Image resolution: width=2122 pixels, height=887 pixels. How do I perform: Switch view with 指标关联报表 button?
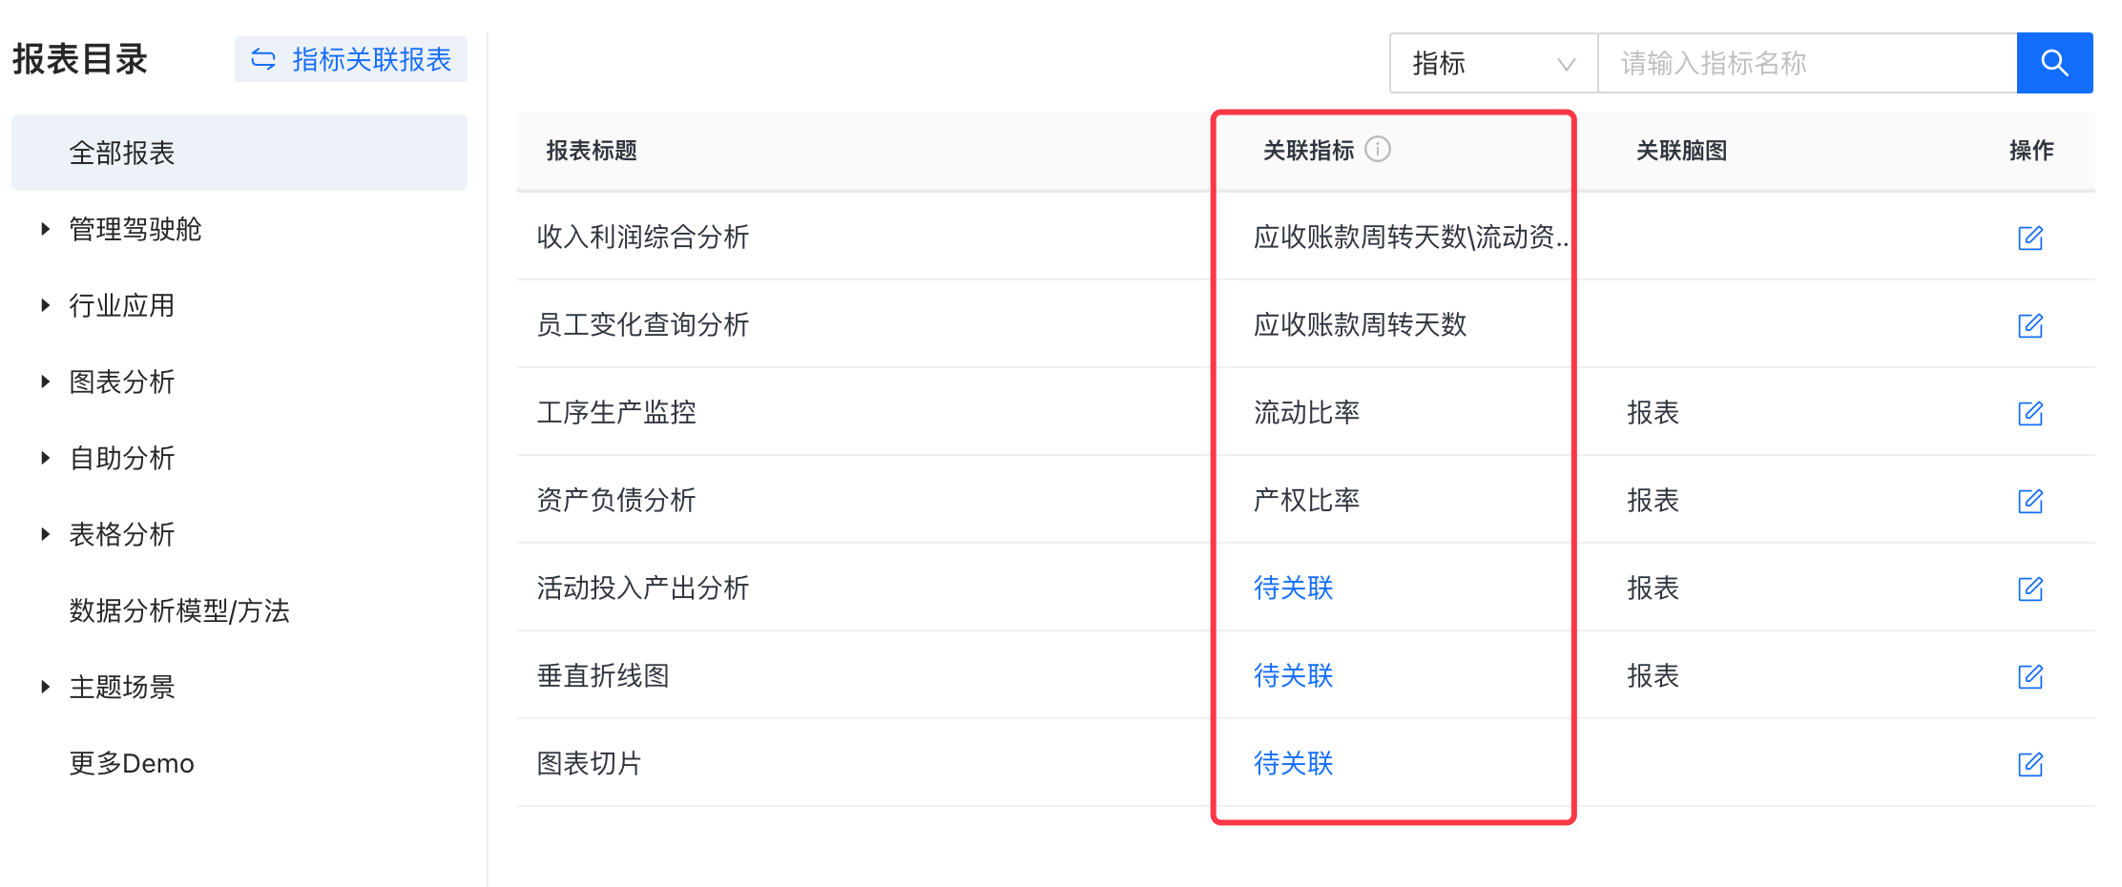tap(351, 59)
